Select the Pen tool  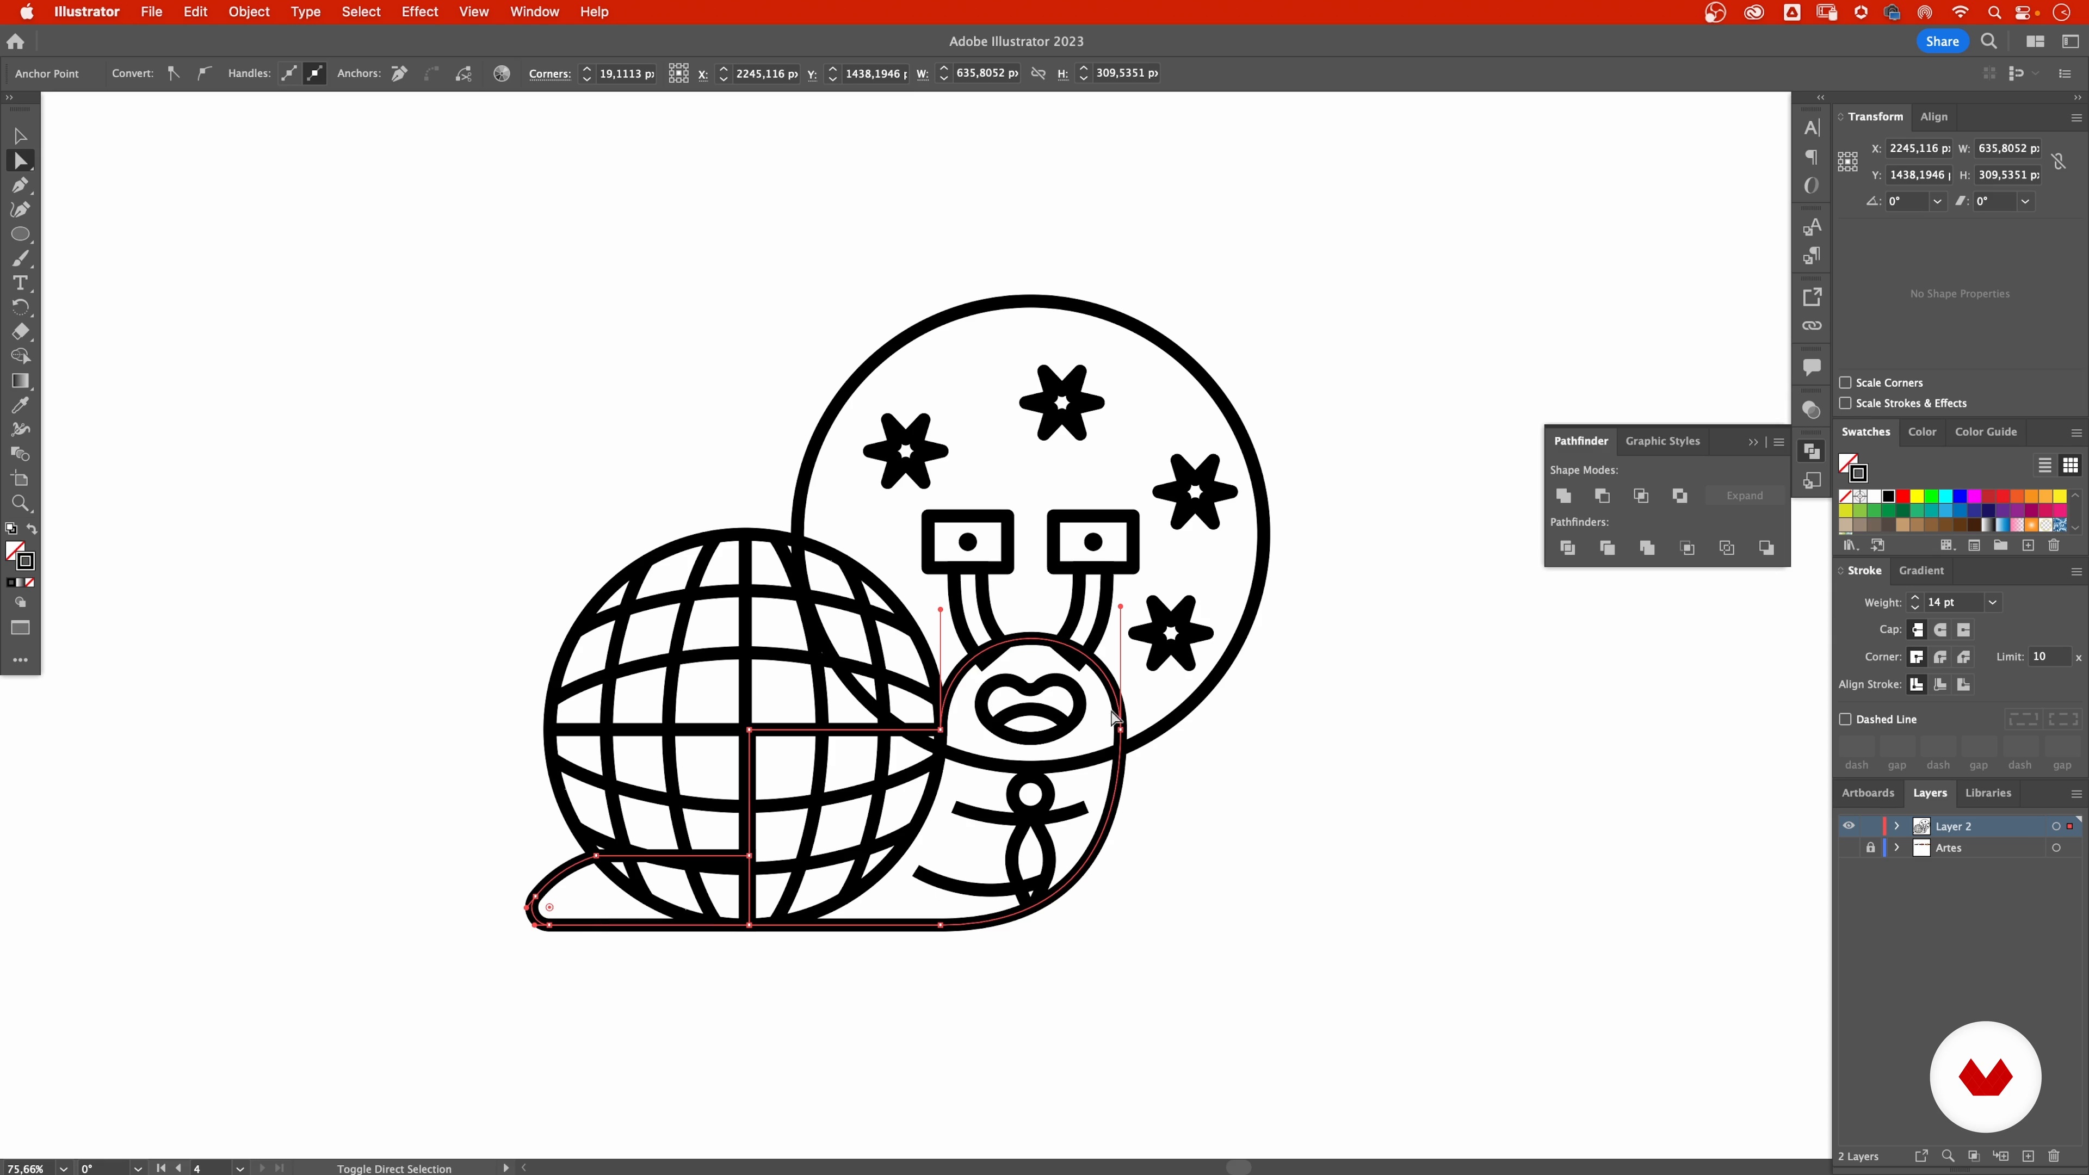[x=20, y=185]
